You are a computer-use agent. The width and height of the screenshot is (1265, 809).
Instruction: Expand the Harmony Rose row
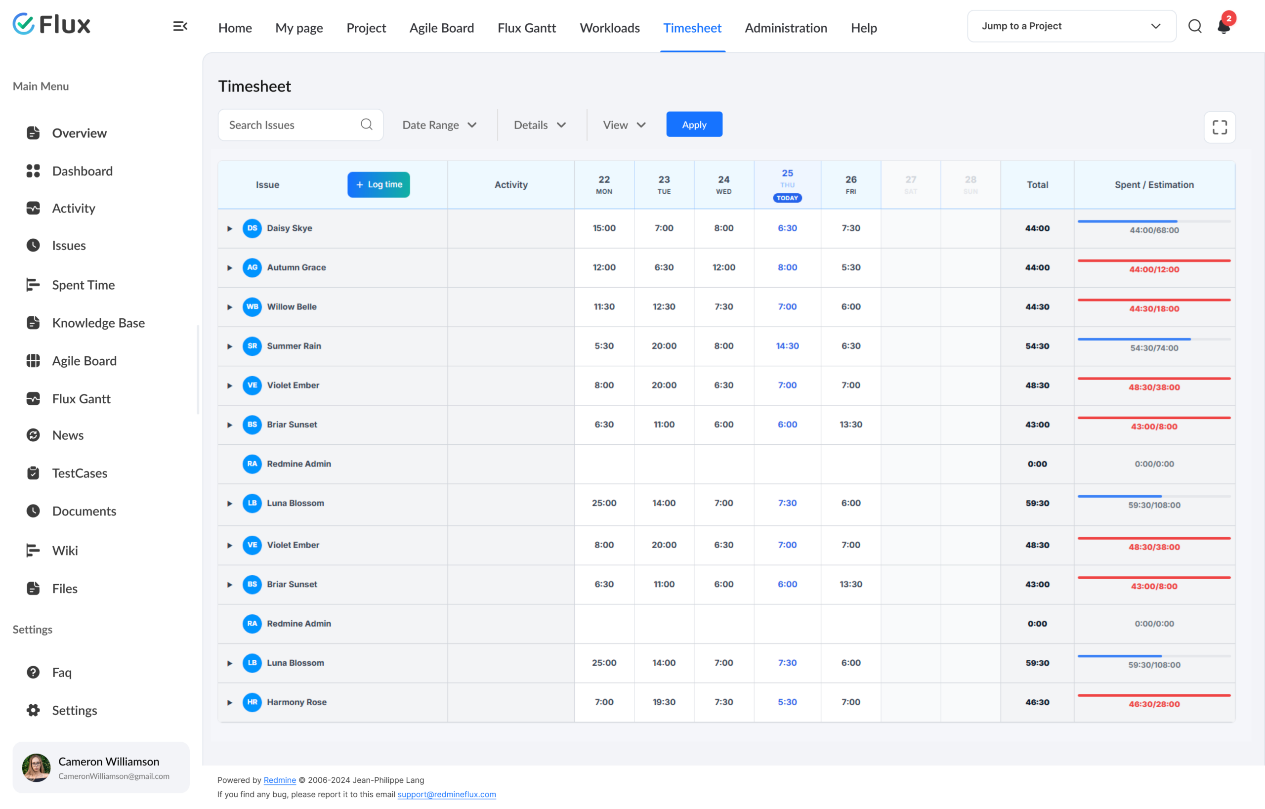point(230,702)
